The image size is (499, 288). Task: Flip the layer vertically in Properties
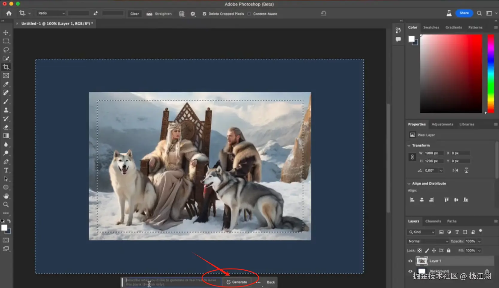[x=466, y=170]
